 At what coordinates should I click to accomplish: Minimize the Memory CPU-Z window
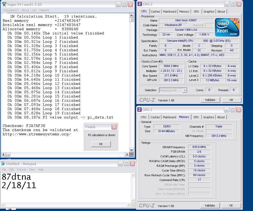226,110
